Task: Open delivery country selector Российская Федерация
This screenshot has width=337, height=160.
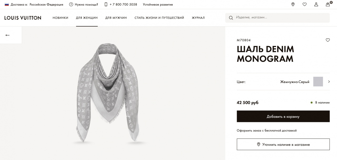Action: pyautogui.click(x=46, y=4)
